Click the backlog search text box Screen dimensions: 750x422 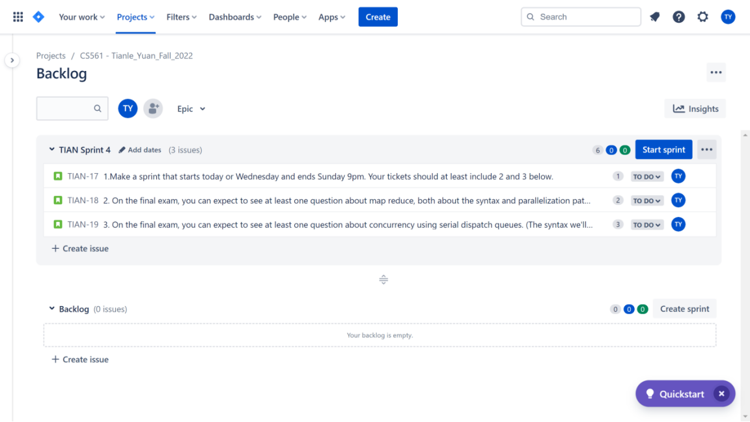(x=72, y=109)
